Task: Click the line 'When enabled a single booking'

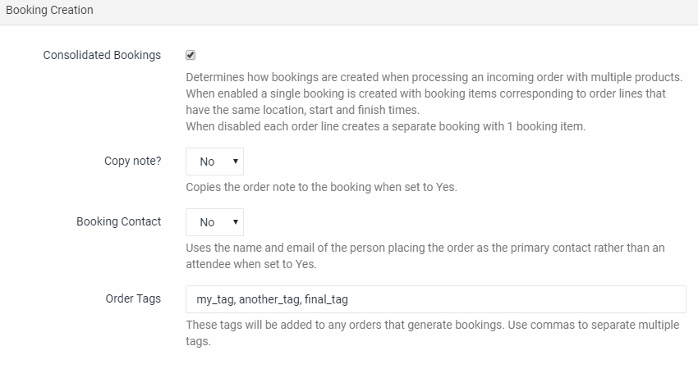Action: pos(425,93)
